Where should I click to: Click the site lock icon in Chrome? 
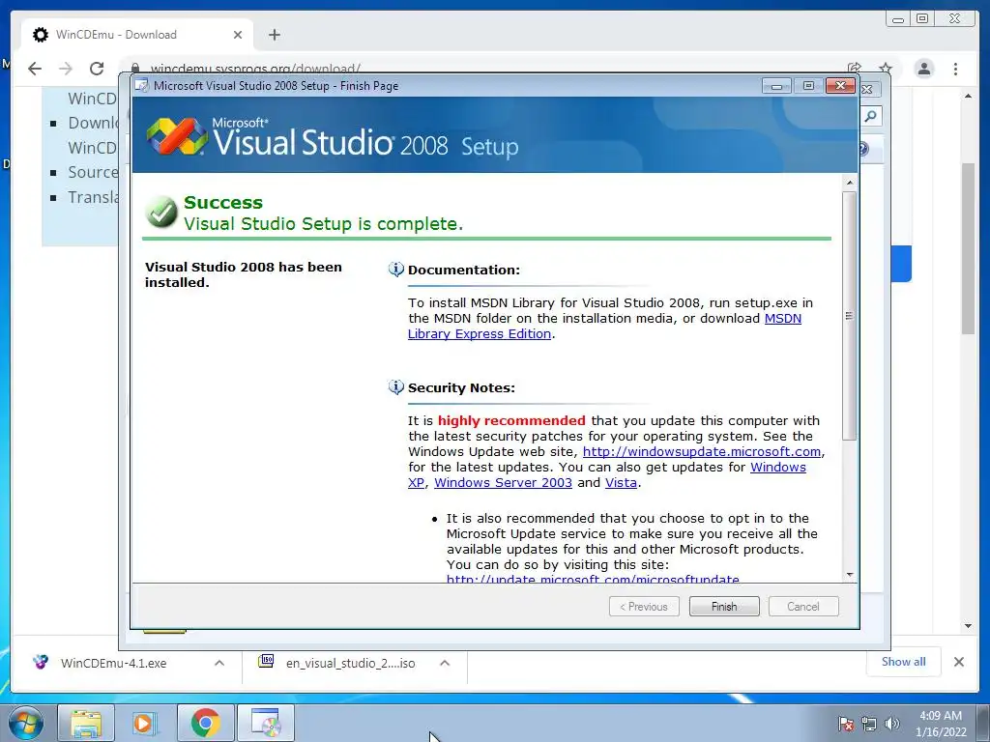pyautogui.click(x=135, y=69)
